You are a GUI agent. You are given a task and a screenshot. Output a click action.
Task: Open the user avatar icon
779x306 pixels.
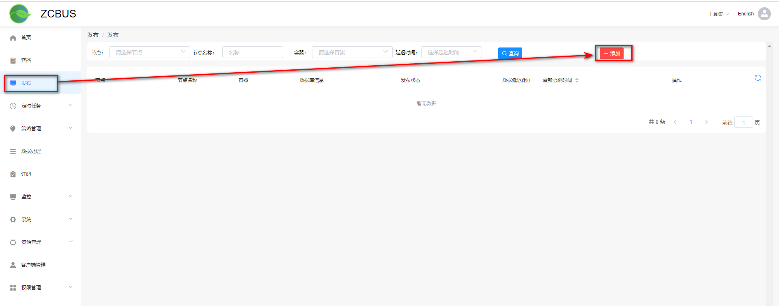(x=764, y=14)
